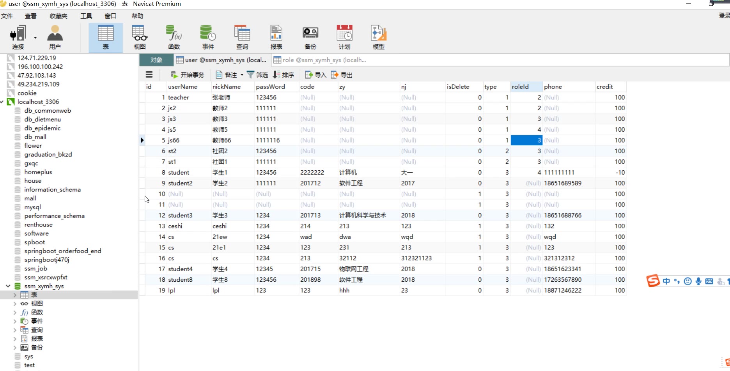The width and height of the screenshot is (730, 371).
Task: Expand the 视图 node in sidebar
Action: coord(15,304)
